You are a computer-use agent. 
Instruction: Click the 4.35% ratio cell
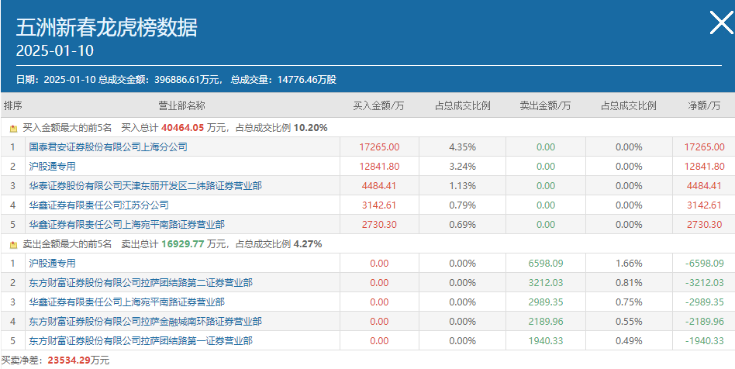pyautogui.click(x=462, y=147)
